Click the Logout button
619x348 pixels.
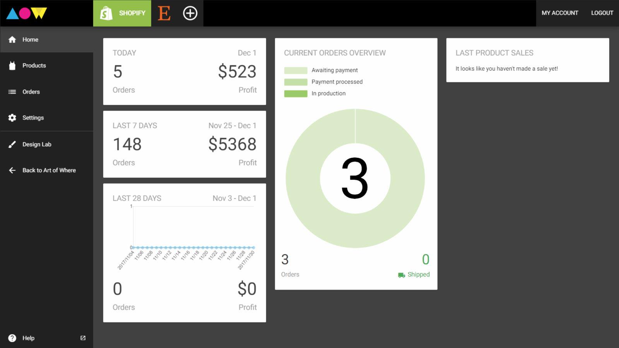pos(602,13)
